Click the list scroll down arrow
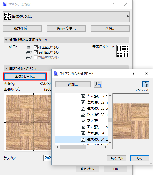 coord(110,142)
